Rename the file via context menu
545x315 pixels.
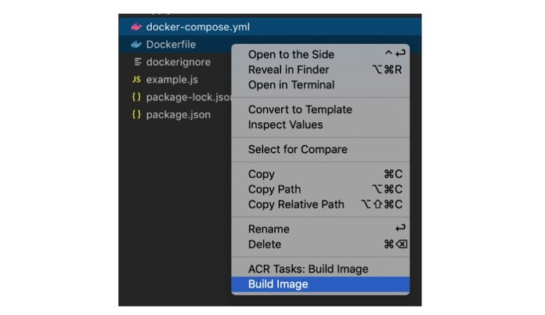pos(269,230)
